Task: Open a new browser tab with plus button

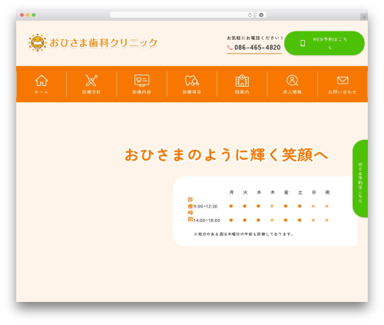Action: [x=364, y=17]
